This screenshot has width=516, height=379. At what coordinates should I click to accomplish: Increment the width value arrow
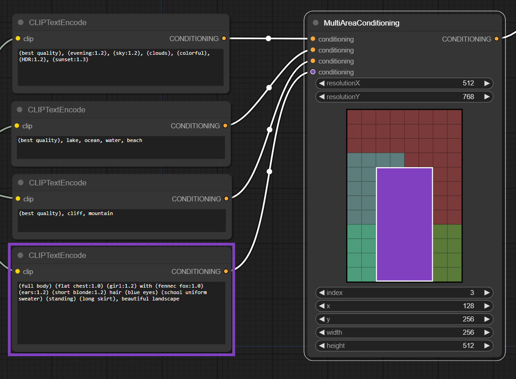pyautogui.click(x=486, y=332)
